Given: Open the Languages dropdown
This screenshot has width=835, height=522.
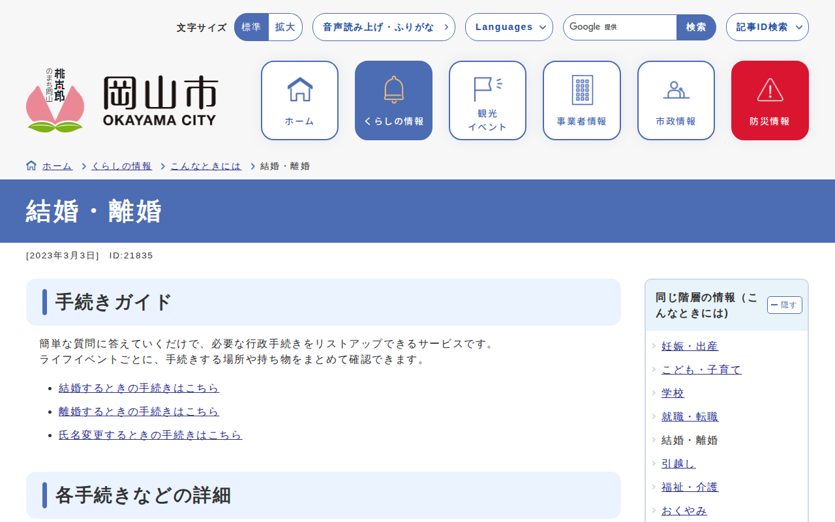Looking at the screenshot, I should tap(509, 27).
